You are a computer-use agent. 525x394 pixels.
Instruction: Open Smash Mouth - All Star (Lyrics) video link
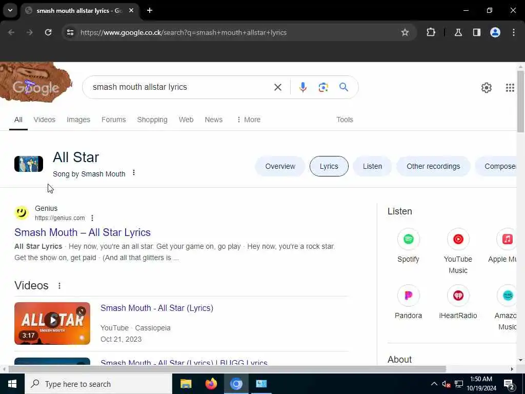(x=157, y=308)
